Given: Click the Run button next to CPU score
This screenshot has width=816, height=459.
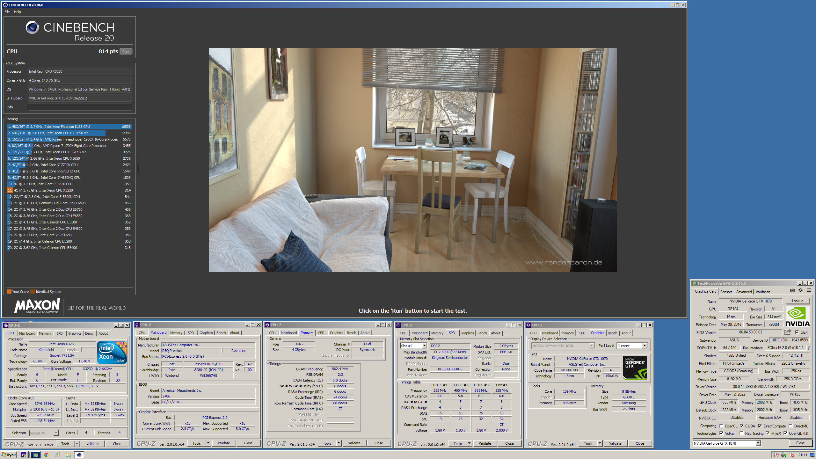Looking at the screenshot, I should (x=126, y=51).
